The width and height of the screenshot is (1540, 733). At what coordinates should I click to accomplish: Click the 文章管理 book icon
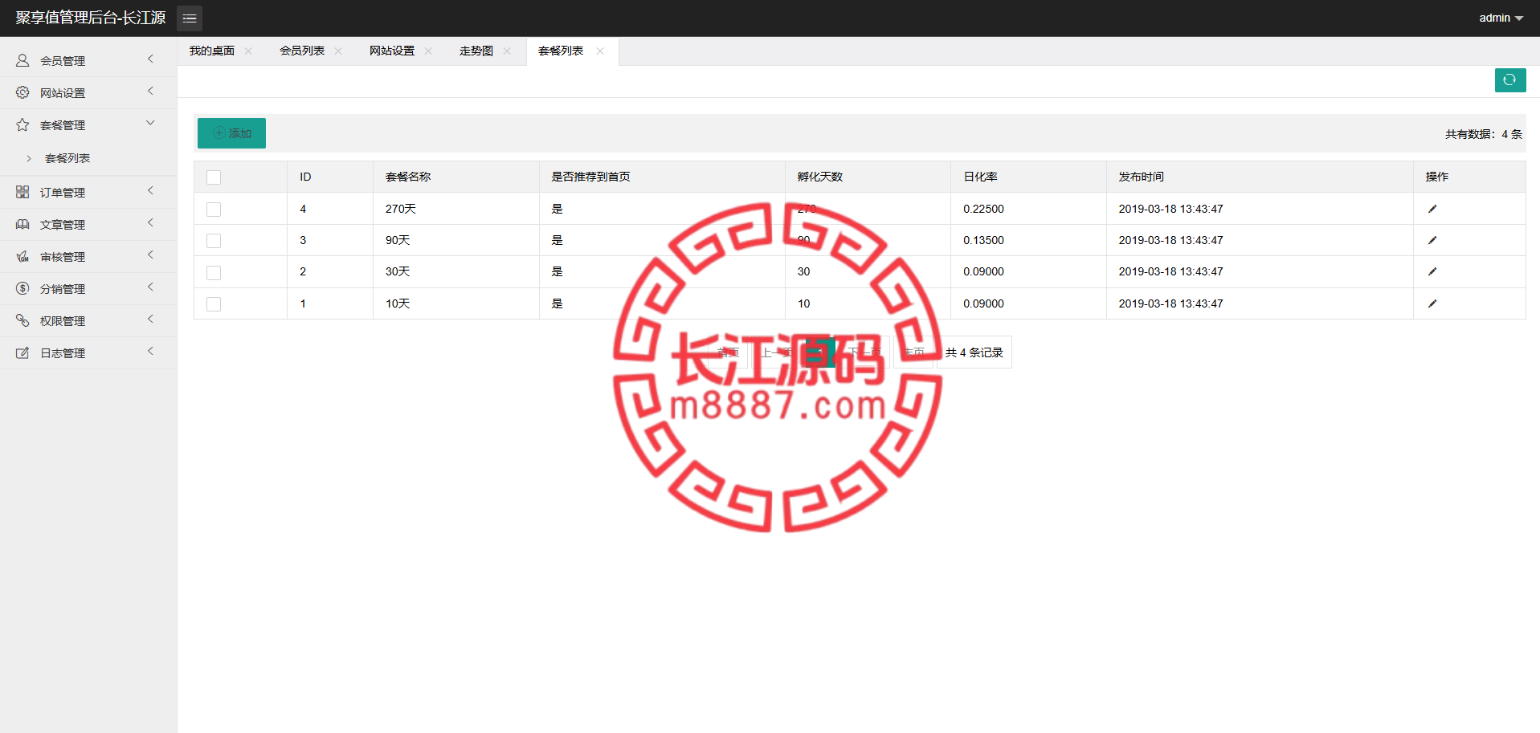(22, 224)
